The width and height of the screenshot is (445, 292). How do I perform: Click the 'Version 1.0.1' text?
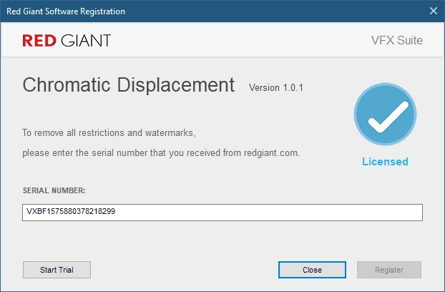(x=276, y=87)
